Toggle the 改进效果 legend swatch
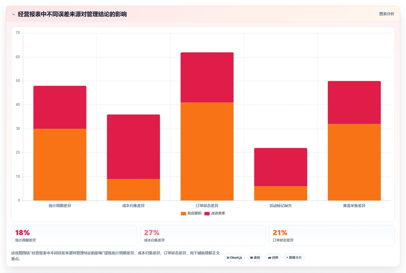The image size is (406, 273). tap(207, 213)
